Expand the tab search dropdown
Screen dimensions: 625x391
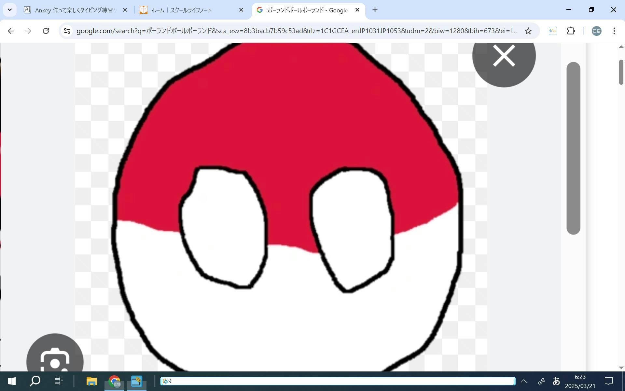coord(10,10)
